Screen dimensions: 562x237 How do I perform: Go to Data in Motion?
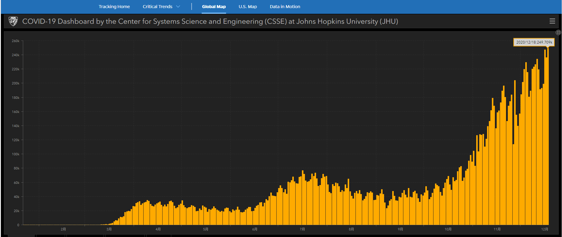285,7
